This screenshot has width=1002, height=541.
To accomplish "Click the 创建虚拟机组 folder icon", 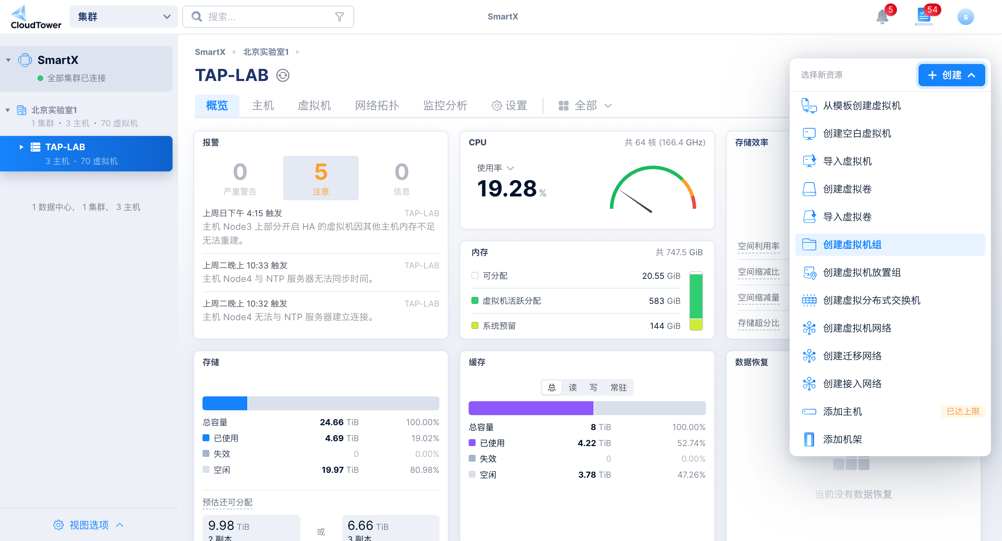I will tap(809, 244).
